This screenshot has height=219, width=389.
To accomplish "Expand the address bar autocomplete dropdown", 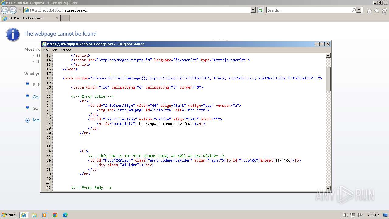I will pos(253,10).
